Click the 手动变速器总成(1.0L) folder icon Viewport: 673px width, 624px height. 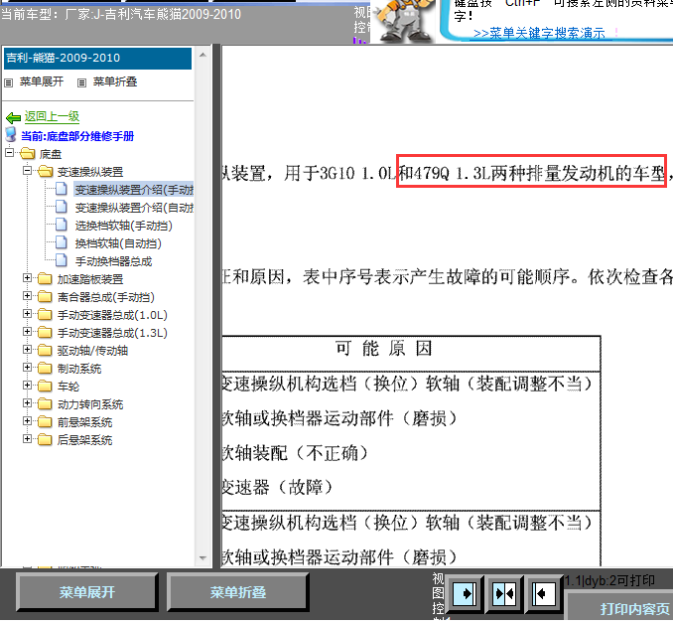point(45,315)
